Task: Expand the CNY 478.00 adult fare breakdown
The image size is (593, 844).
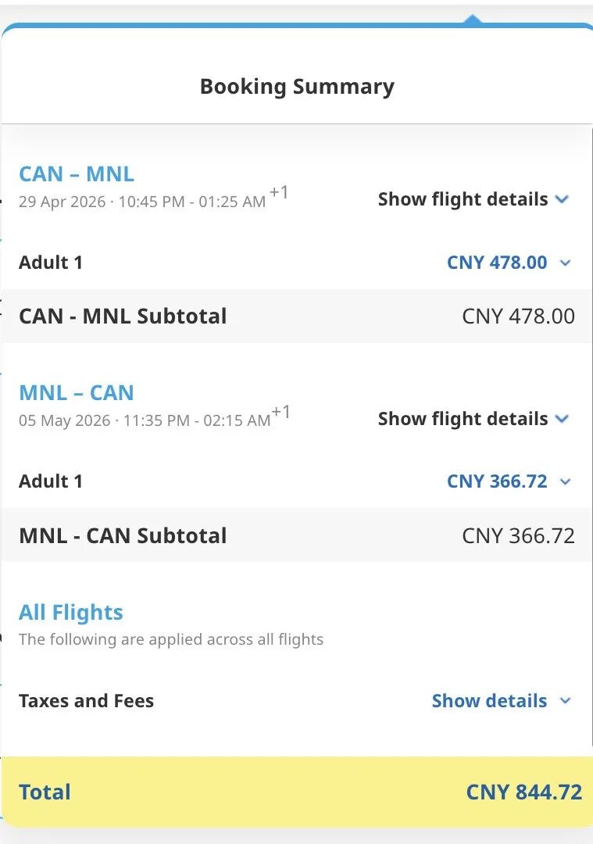Action: click(x=497, y=263)
